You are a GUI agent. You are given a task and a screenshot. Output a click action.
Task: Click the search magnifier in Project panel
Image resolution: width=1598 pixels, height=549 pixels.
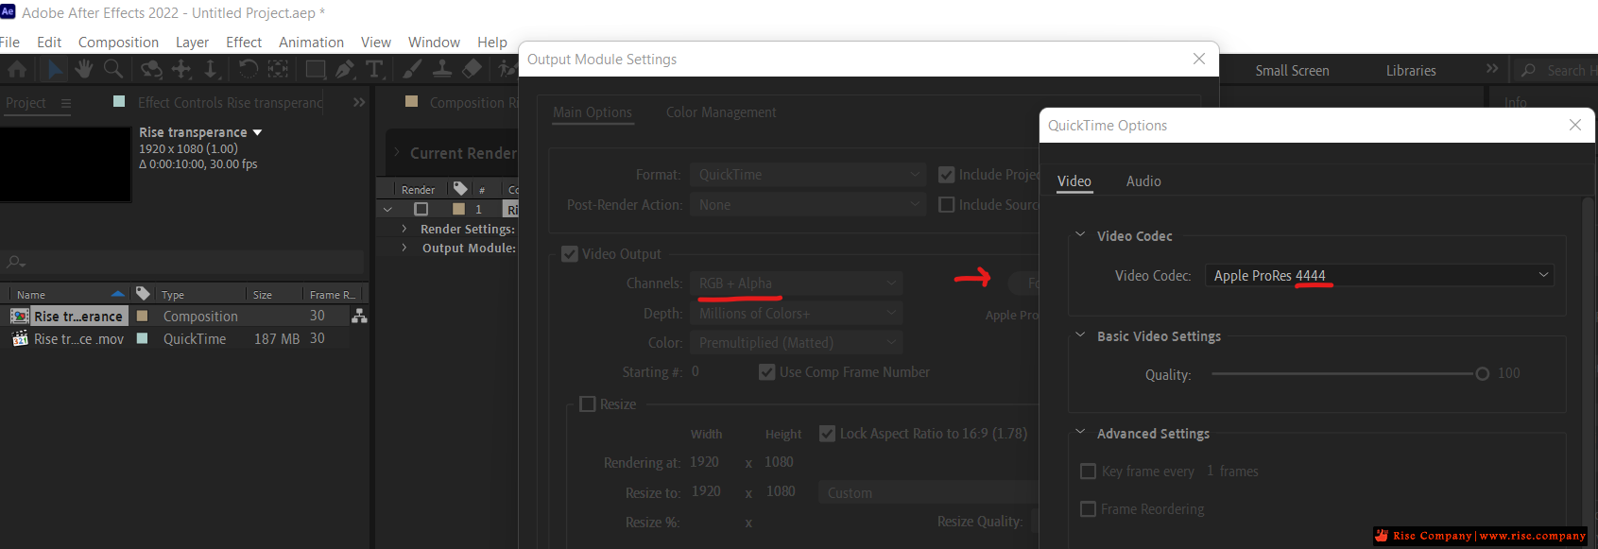(15, 262)
